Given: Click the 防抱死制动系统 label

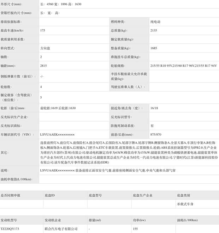Looking at the screenshot, I should click(123, 126).
